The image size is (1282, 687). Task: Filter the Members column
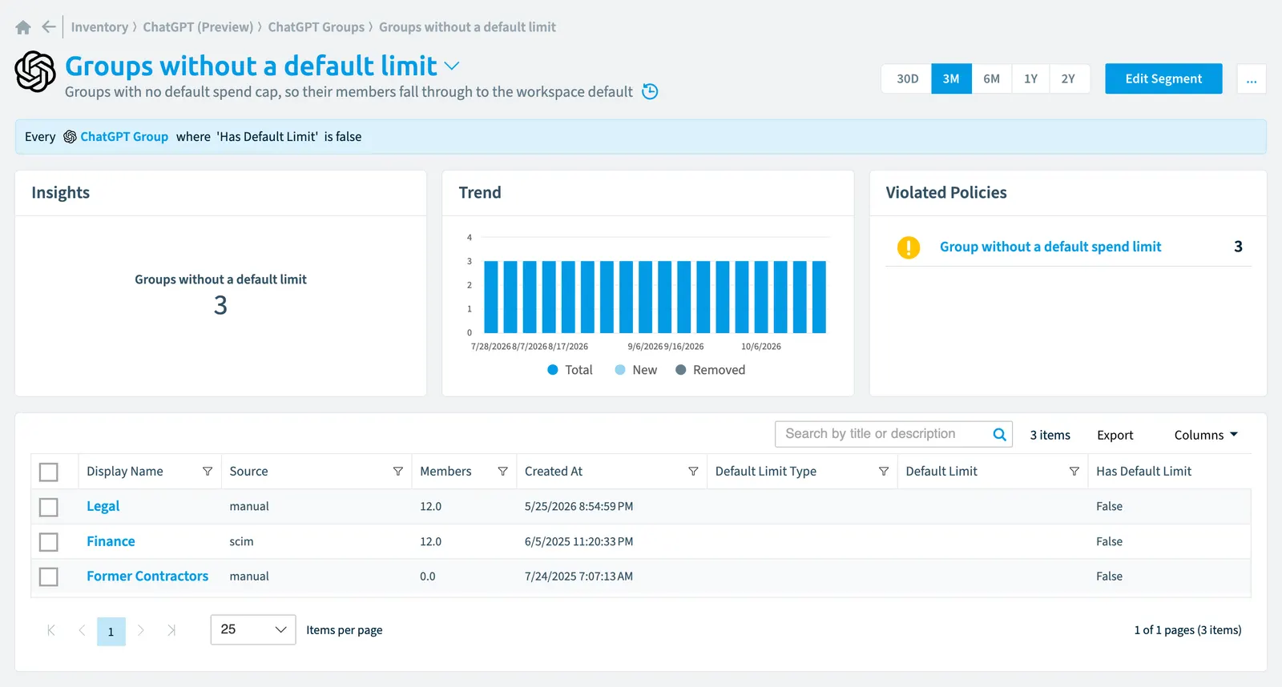pyautogui.click(x=502, y=472)
